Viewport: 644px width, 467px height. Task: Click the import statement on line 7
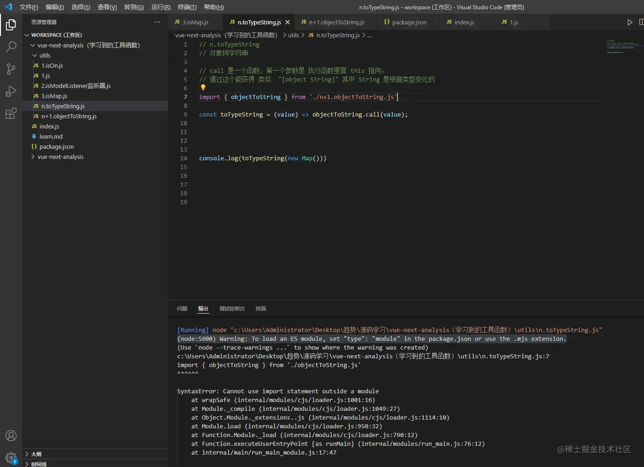click(x=297, y=97)
